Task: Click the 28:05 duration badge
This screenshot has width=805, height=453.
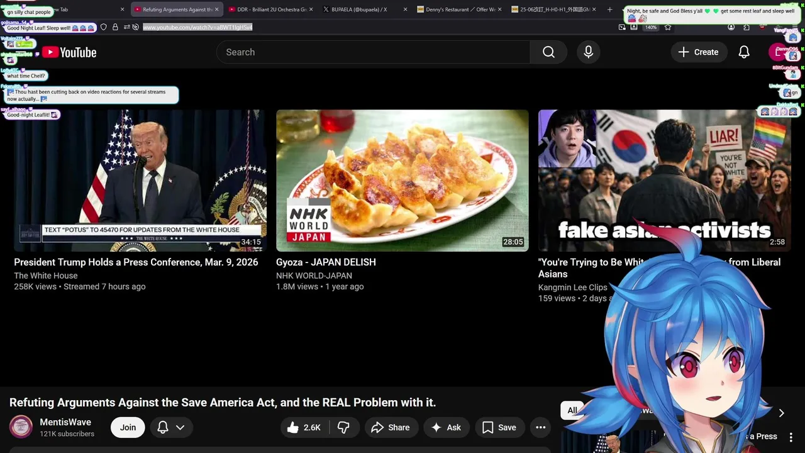Action: click(x=513, y=242)
